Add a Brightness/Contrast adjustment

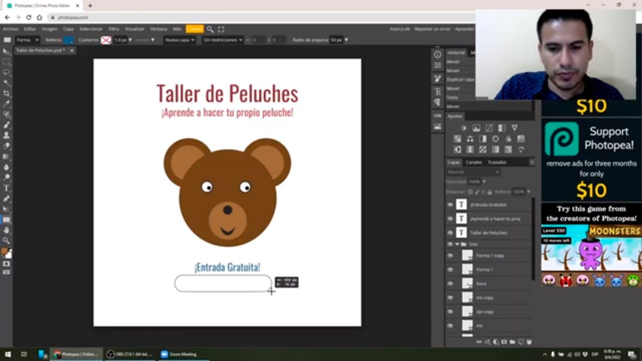point(464,128)
